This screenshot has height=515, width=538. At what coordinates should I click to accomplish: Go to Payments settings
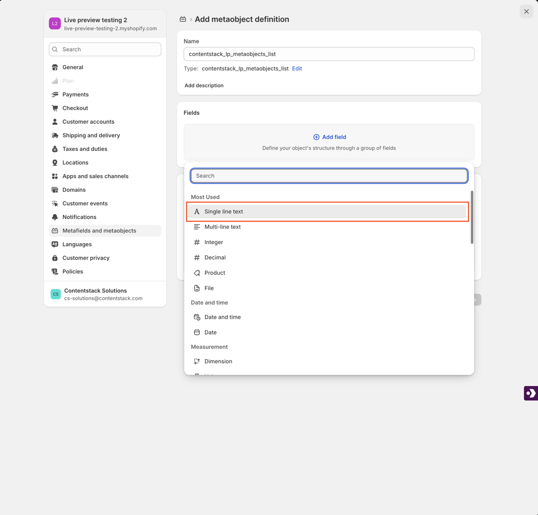(x=75, y=94)
